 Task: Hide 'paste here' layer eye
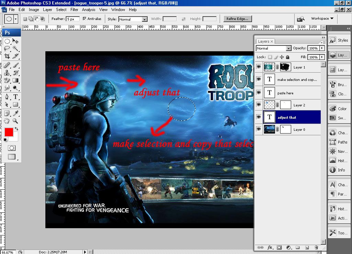point(258,92)
